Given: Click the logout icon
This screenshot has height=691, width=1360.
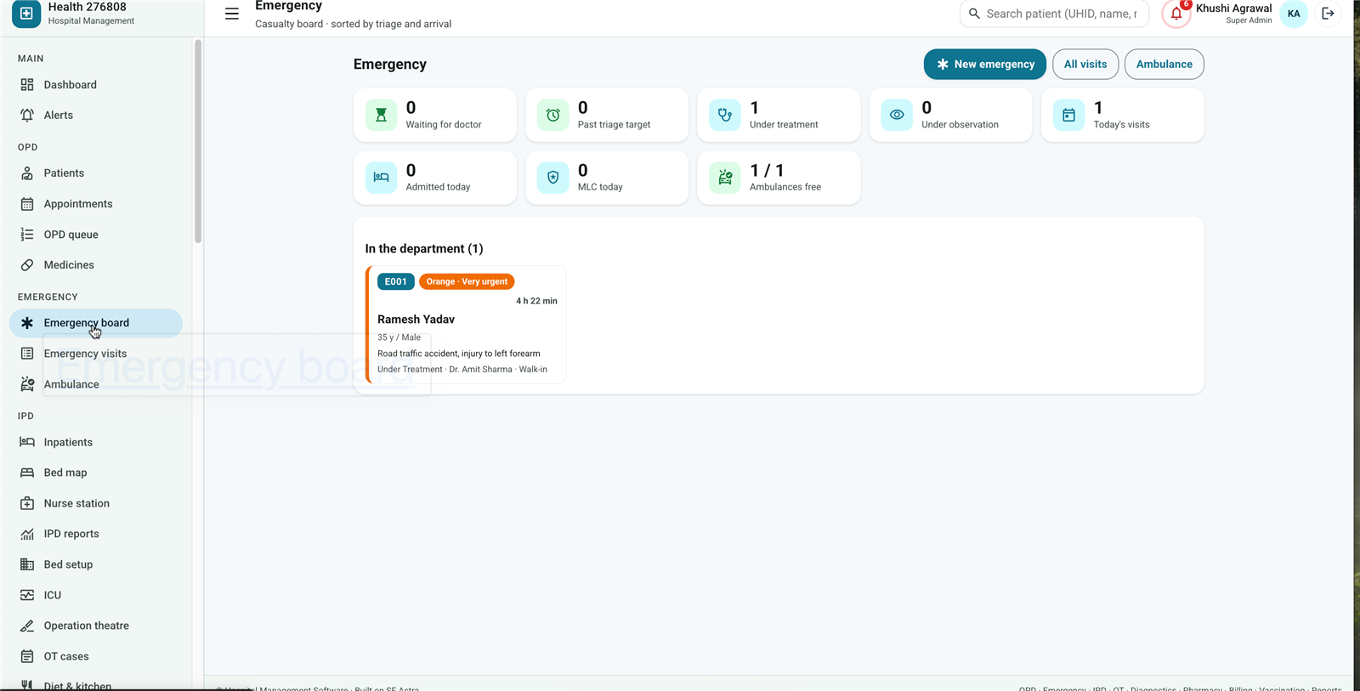Looking at the screenshot, I should point(1328,14).
